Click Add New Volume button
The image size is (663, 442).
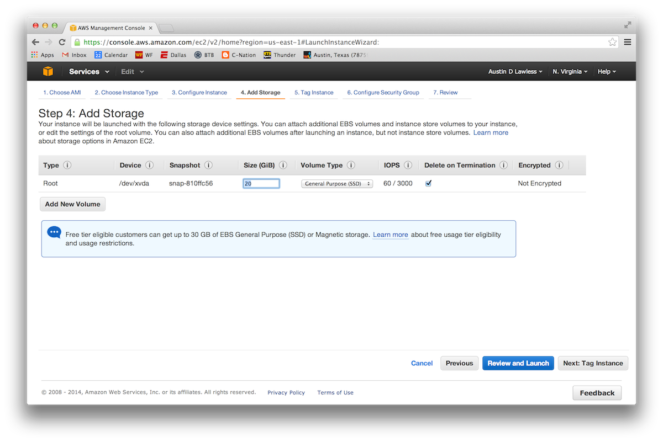72,204
